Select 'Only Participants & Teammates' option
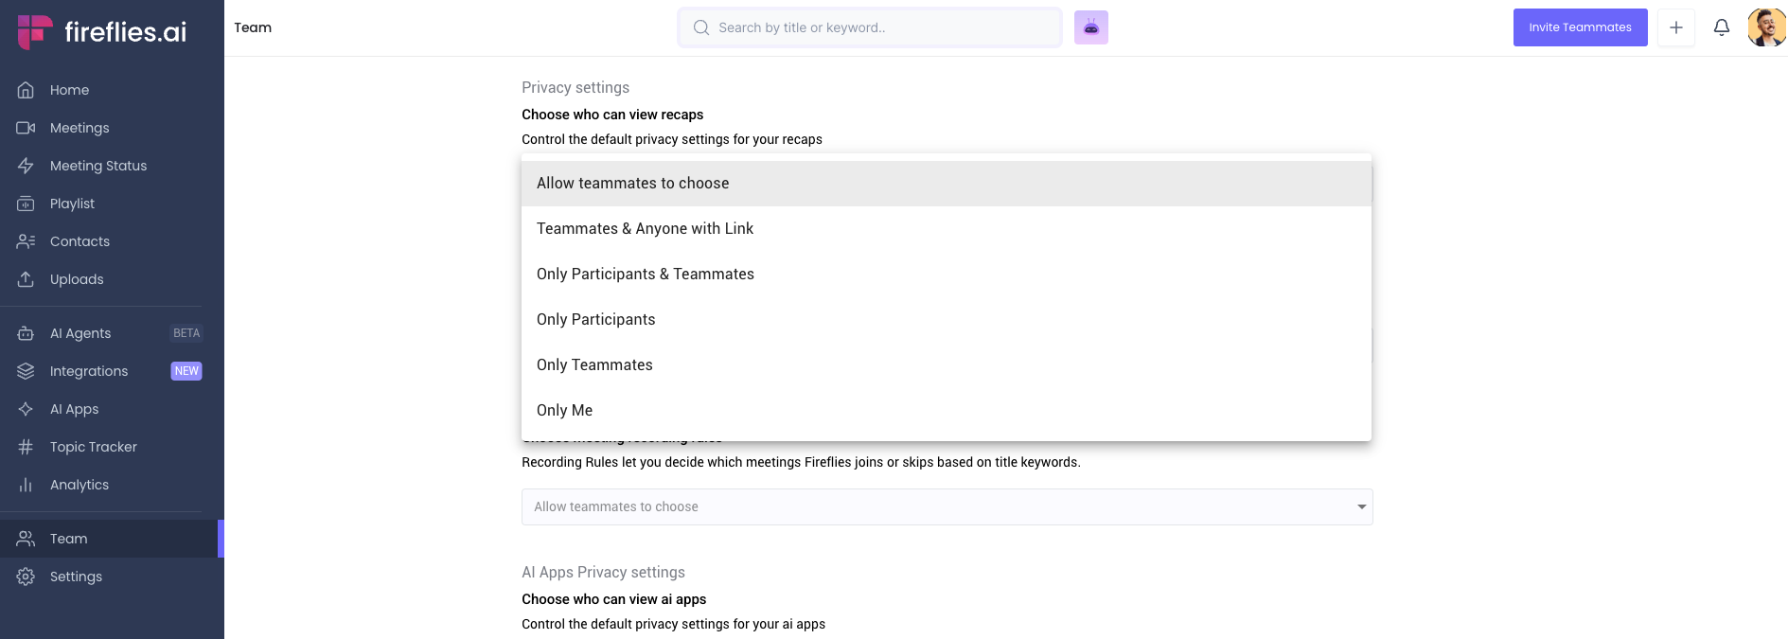This screenshot has width=1788, height=639. click(947, 275)
